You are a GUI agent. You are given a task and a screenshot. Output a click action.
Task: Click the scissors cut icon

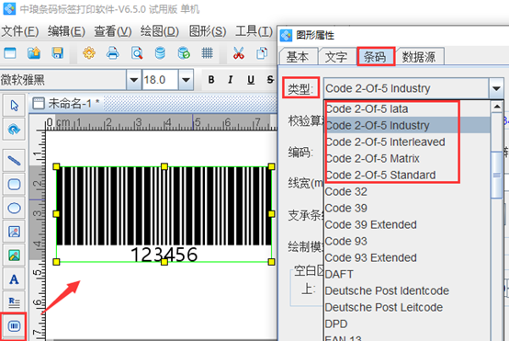point(239,53)
